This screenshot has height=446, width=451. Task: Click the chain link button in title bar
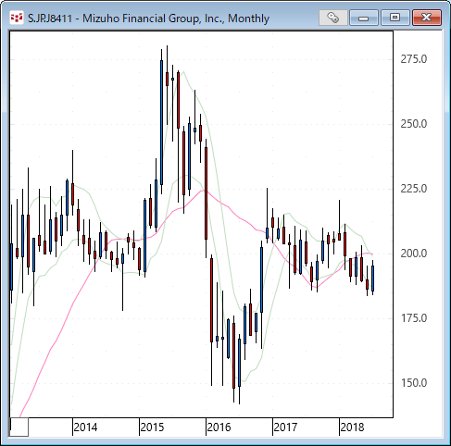click(333, 18)
